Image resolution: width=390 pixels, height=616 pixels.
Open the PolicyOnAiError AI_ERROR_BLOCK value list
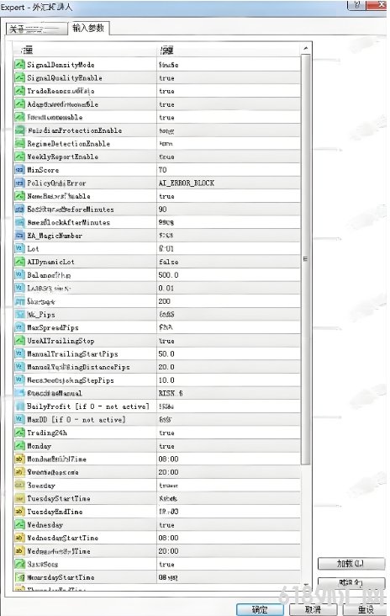229,183
